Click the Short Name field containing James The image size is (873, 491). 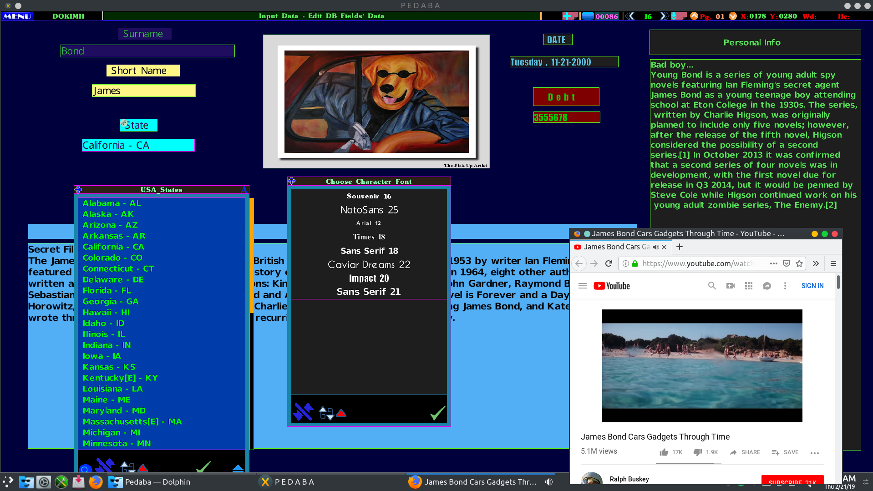(x=143, y=91)
